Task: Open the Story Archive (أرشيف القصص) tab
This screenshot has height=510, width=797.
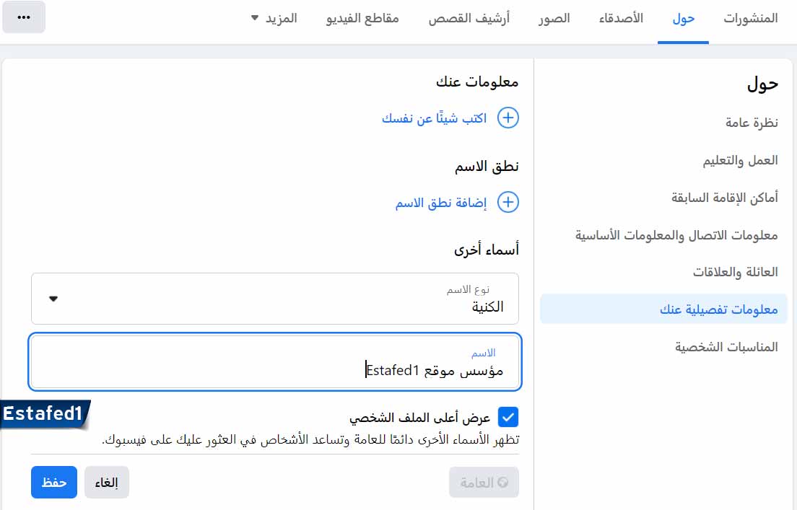Action: tap(469, 18)
